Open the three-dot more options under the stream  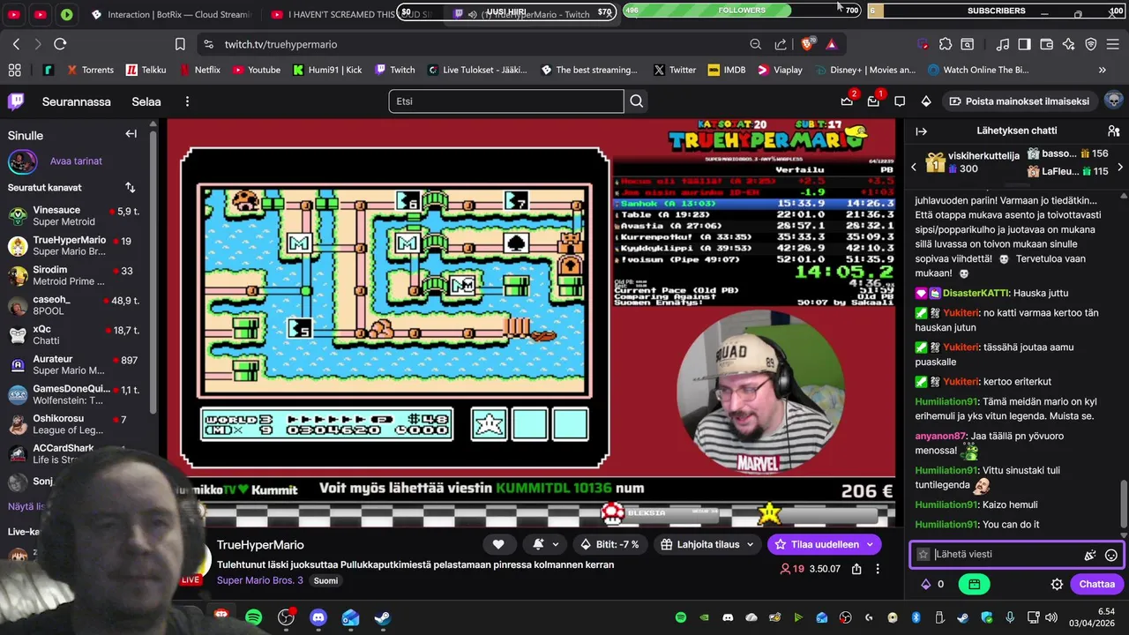879,569
